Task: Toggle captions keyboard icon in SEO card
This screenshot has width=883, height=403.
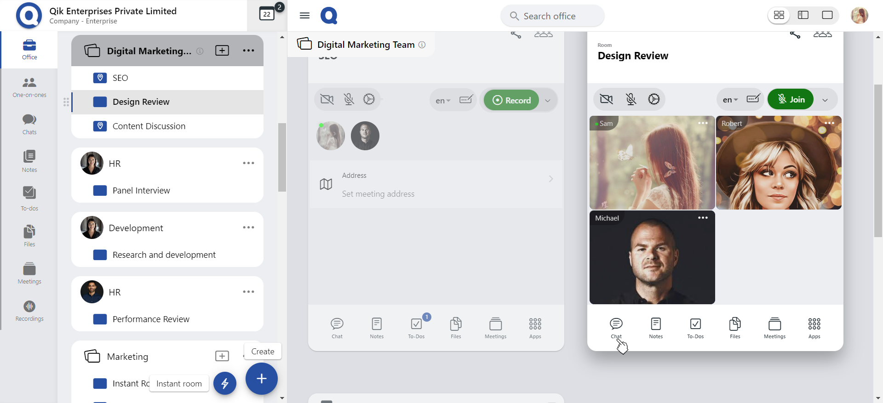Action: coord(466,99)
